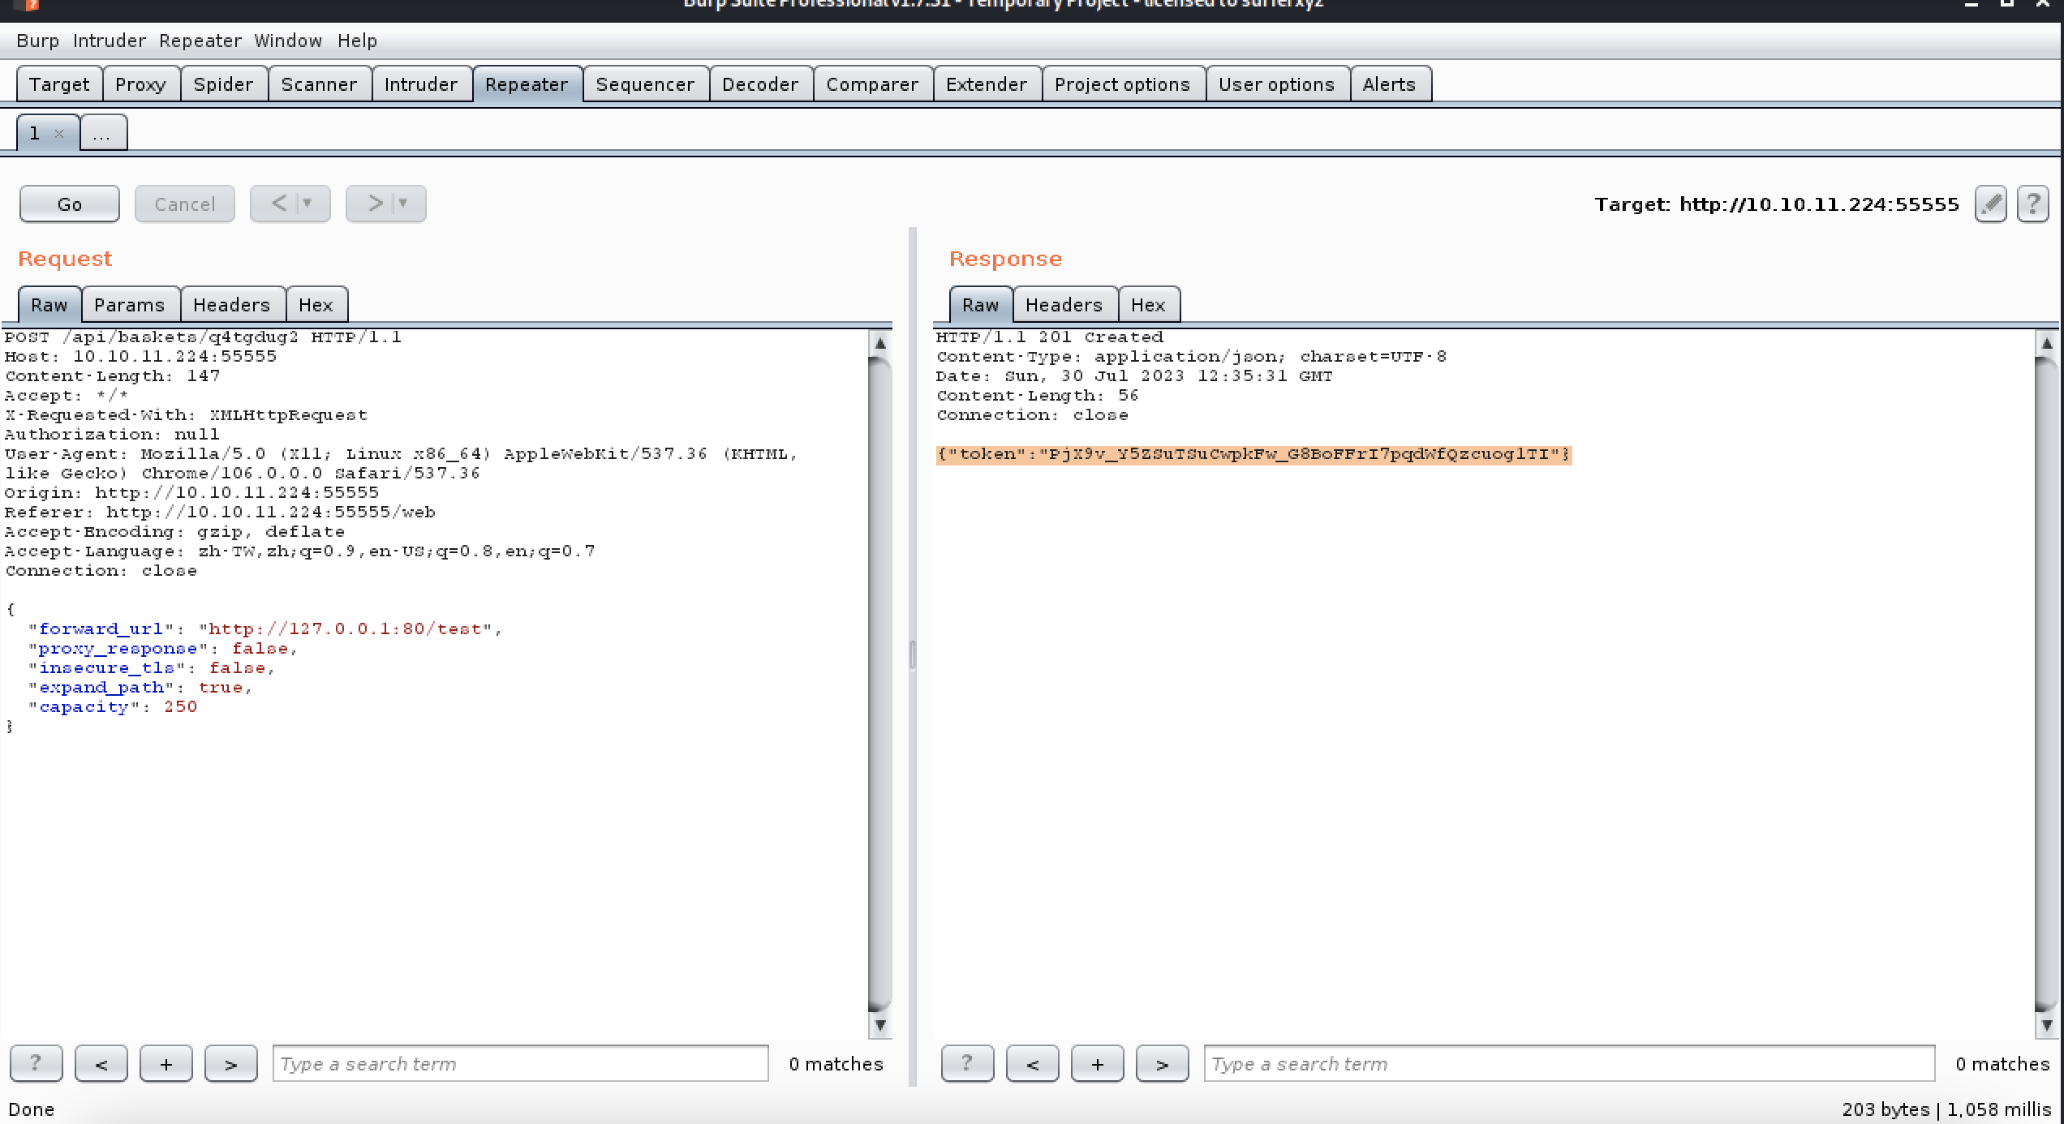Screen dimensions: 2064x1124
Task: Open forward history dropdown arrow
Action: click(403, 204)
